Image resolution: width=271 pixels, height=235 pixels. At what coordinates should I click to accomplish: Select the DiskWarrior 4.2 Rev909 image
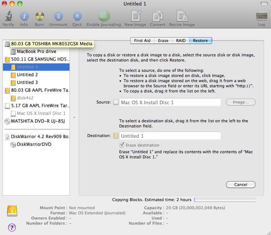click(36, 136)
